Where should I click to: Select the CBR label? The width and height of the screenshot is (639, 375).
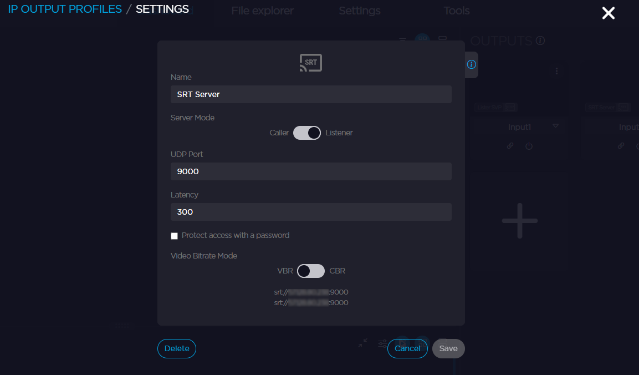(x=337, y=271)
